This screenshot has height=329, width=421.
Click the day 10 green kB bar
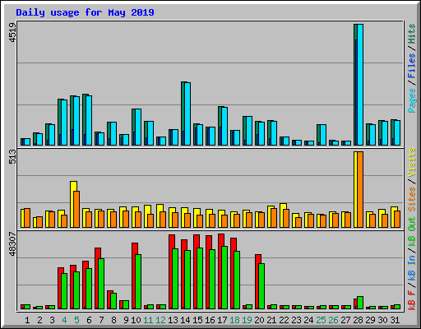click(x=138, y=282)
